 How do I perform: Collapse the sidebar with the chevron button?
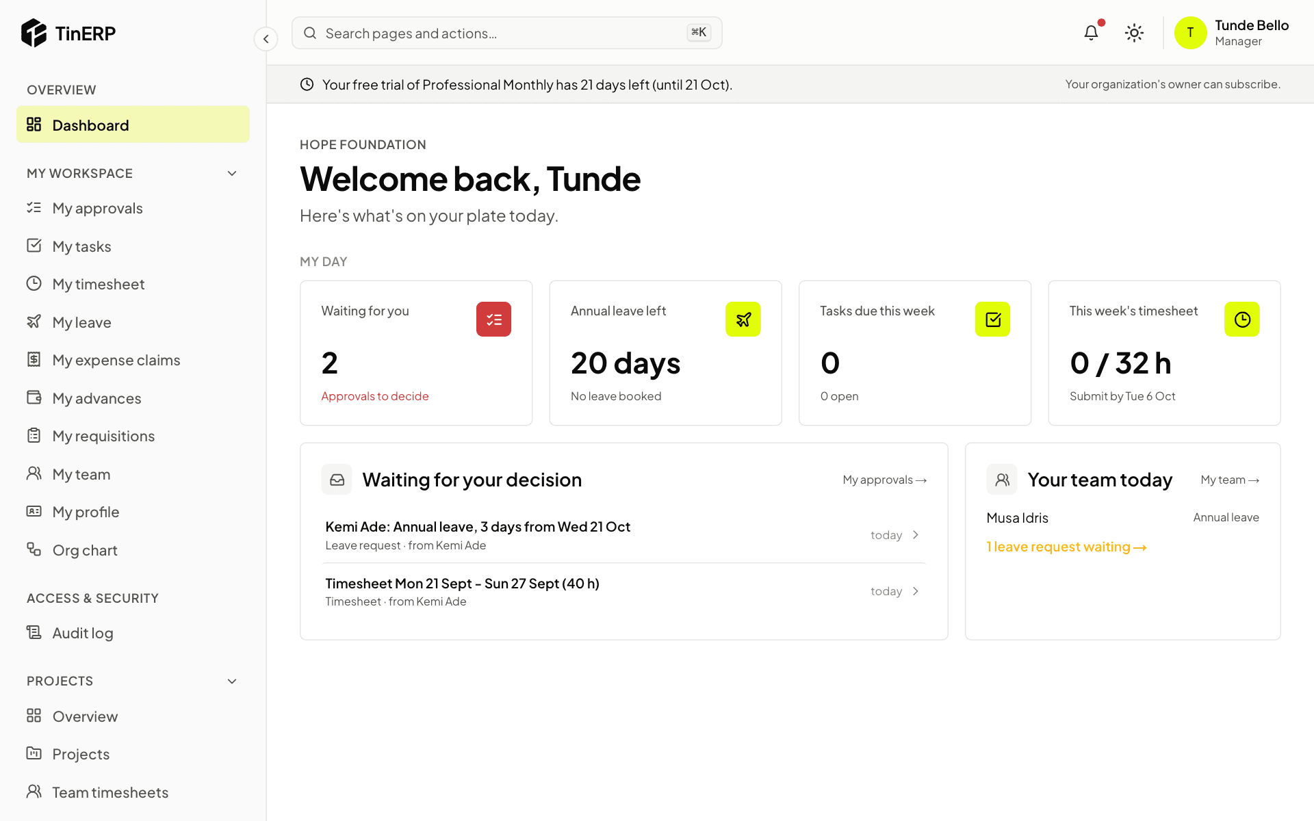tap(266, 39)
